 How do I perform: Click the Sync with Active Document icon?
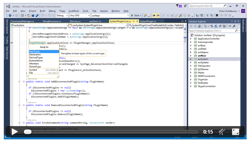pyautogui.click(x=212, y=26)
